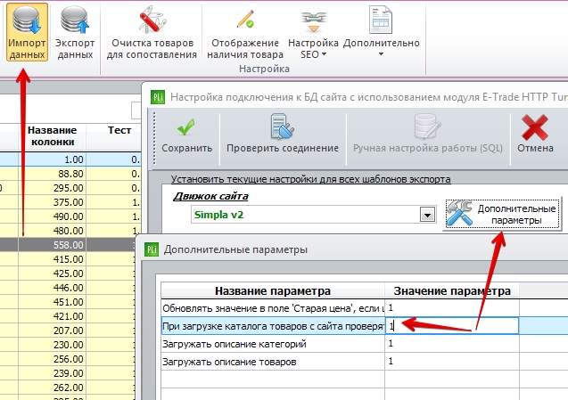Select the cell with value 421.00
This screenshot has width=568, height=400.
point(52,316)
